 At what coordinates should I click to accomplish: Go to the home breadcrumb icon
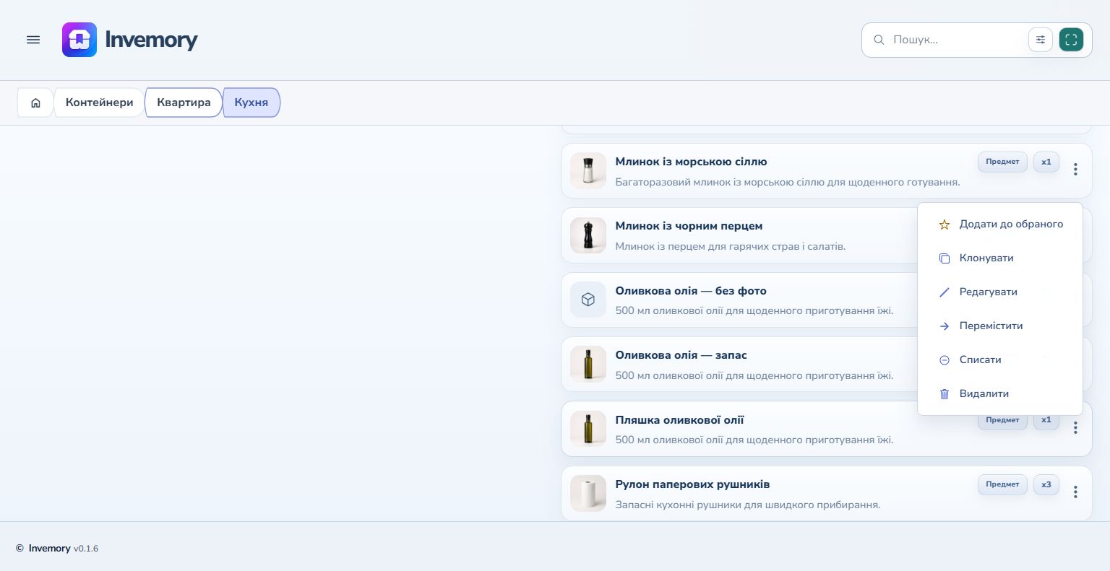click(35, 103)
